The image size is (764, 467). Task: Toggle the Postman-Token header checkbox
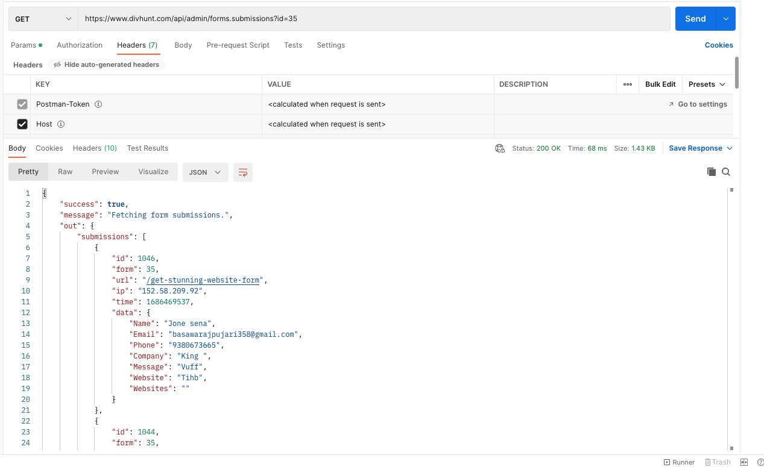[x=22, y=104]
